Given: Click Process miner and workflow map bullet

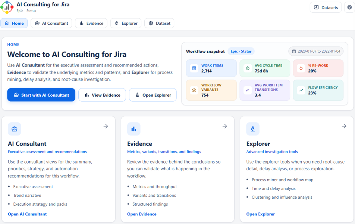Looking at the screenshot, I should [283, 180].
